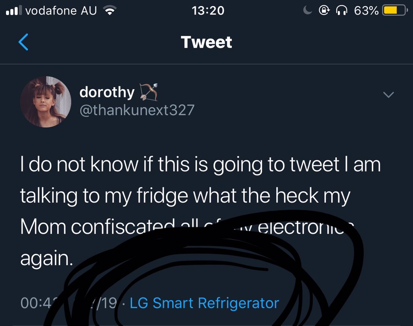
Task: Tap the vodafone AU carrier label
Action: pyautogui.click(x=61, y=10)
